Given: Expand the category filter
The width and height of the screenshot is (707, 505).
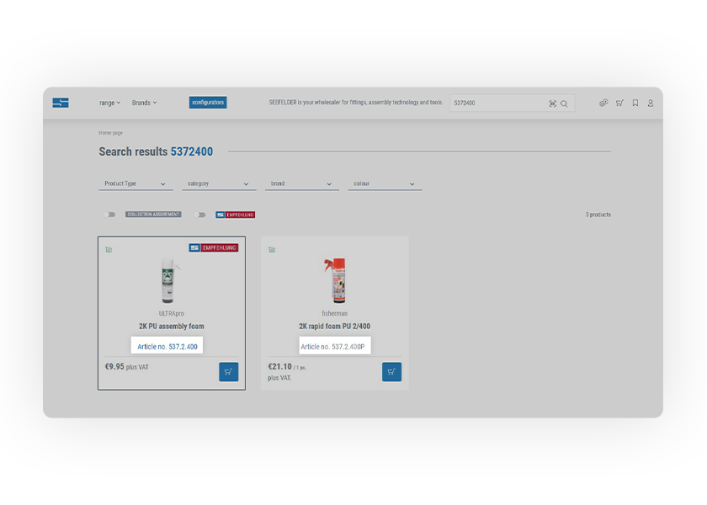Looking at the screenshot, I should [x=219, y=184].
